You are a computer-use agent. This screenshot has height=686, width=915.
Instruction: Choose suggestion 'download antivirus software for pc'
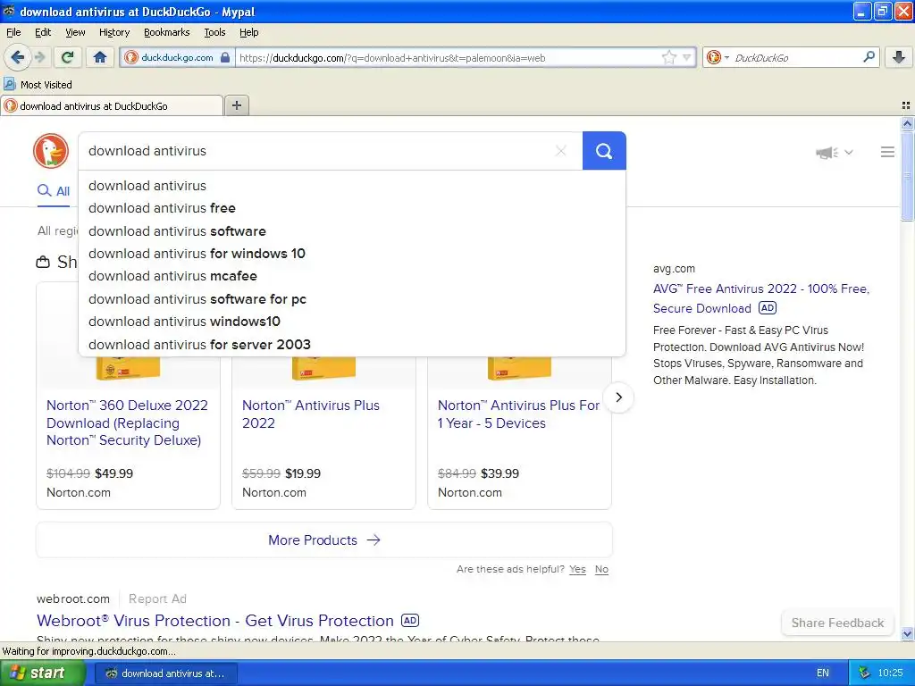pyautogui.click(x=351, y=299)
